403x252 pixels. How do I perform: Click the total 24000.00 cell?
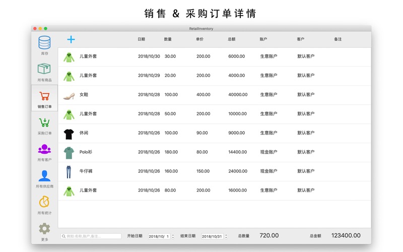tap(238, 171)
